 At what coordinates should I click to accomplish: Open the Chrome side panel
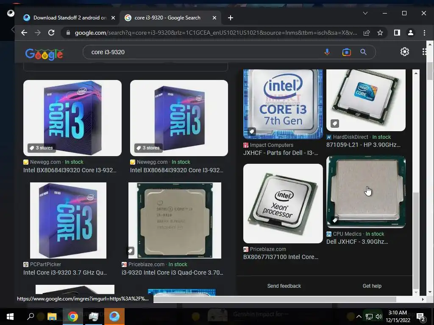[397, 33]
